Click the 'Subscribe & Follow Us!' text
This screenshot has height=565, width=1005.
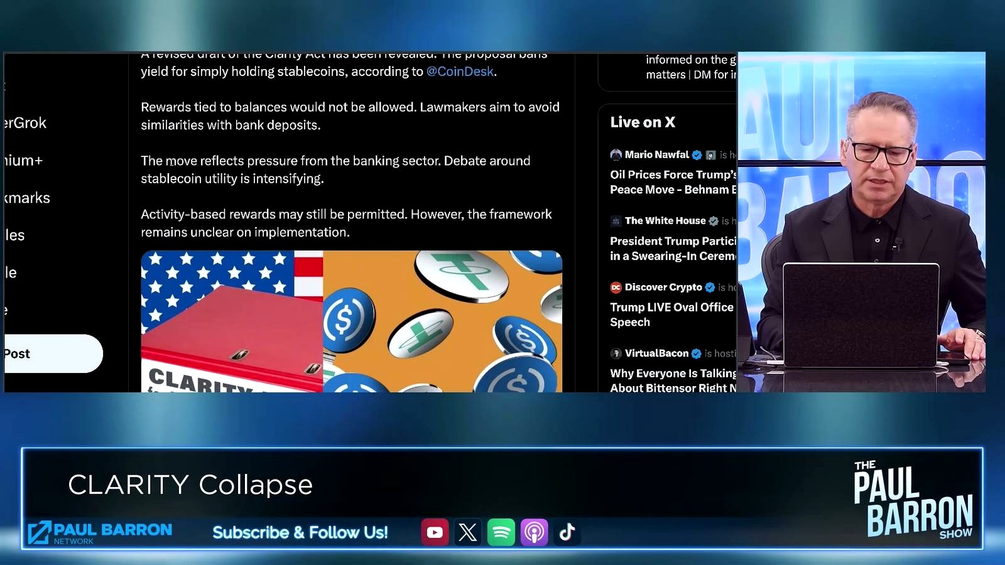(300, 532)
